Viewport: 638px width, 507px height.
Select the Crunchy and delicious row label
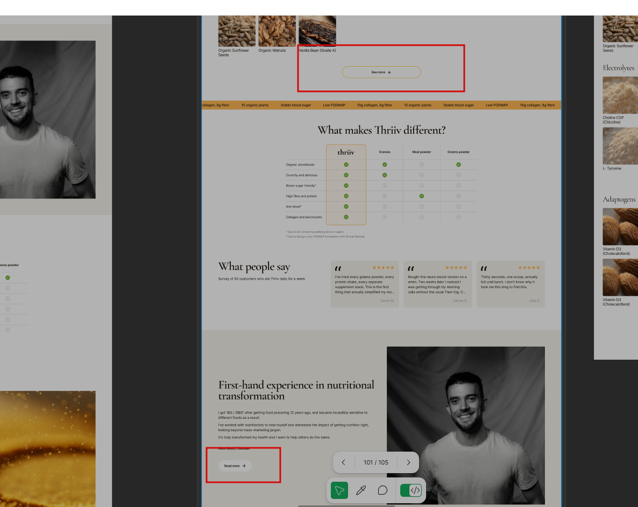click(301, 175)
